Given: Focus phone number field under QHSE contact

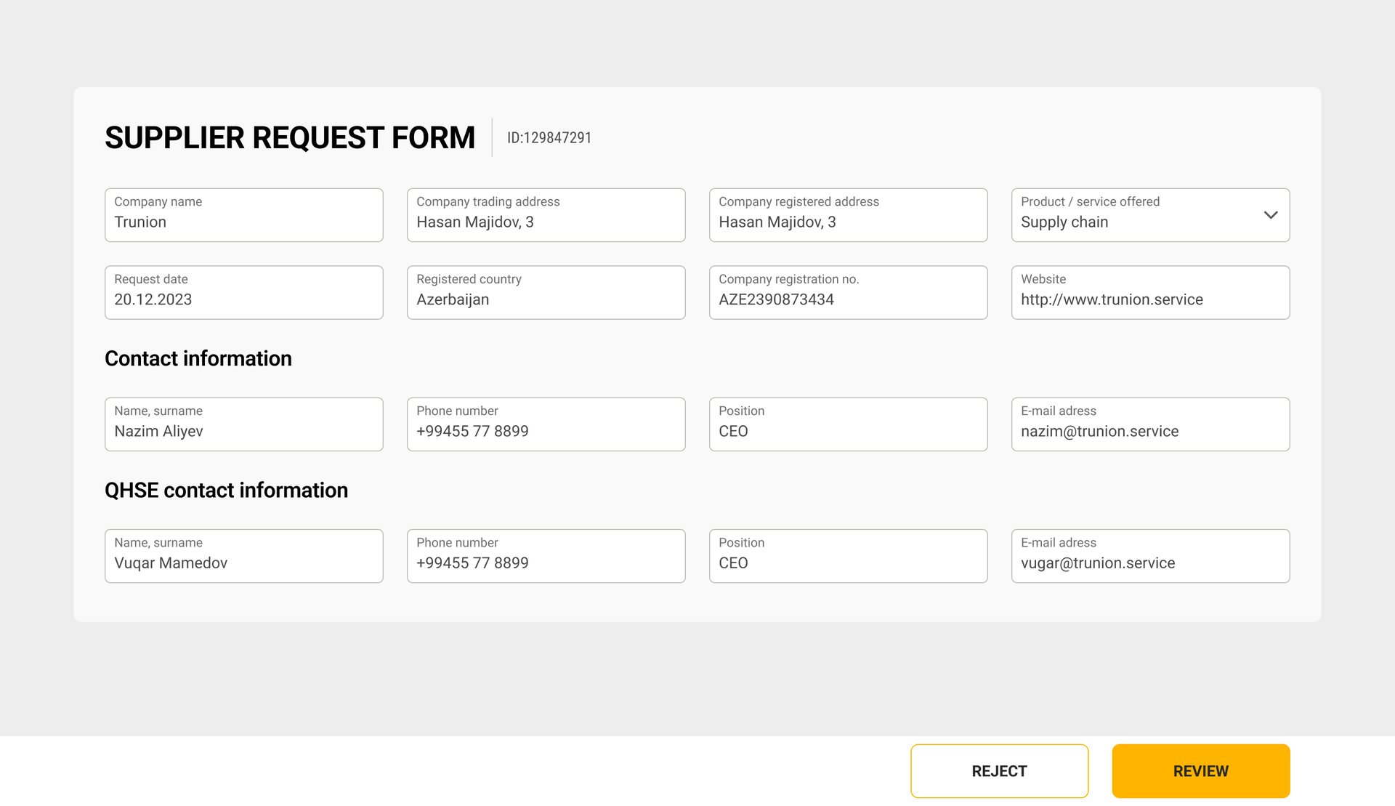Looking at the screenshot, I should tap(546, 556).
